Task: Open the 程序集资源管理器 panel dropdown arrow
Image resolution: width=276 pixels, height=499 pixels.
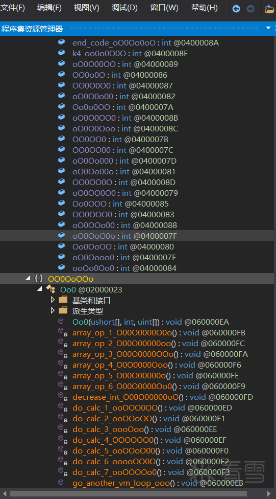Action: pyautogui.click(x=268, y=28)
